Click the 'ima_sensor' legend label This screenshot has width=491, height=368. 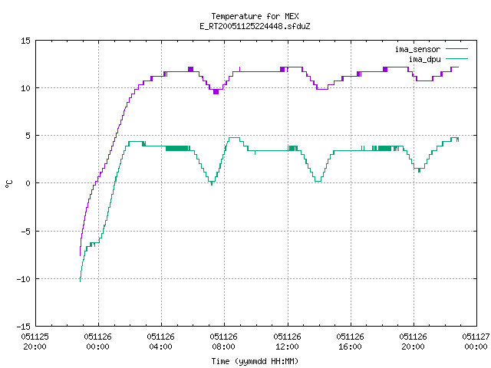417,49
